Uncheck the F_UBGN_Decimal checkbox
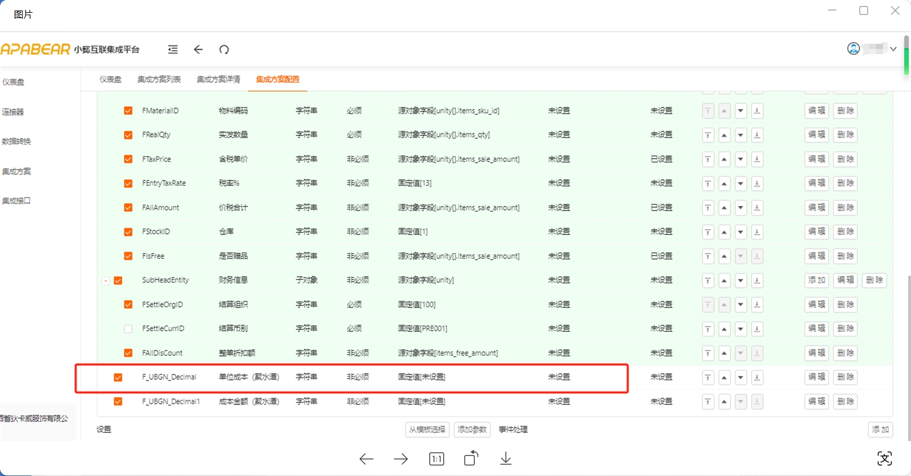 118,377
